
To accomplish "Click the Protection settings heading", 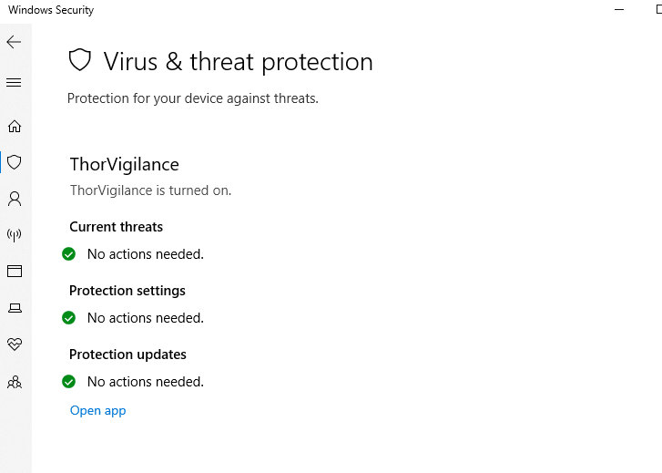I will click(x=127, y=291).
